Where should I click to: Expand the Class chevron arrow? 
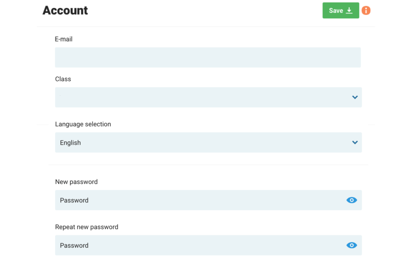(x=355, y=97)
